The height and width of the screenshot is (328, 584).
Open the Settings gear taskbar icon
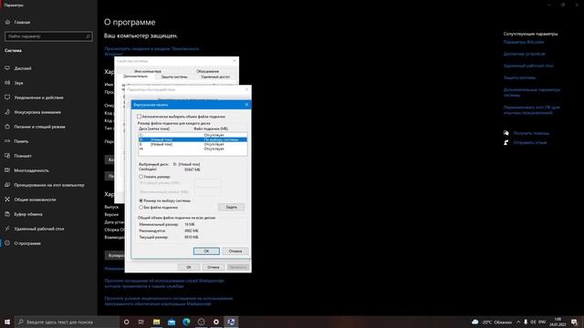[216, 322]
